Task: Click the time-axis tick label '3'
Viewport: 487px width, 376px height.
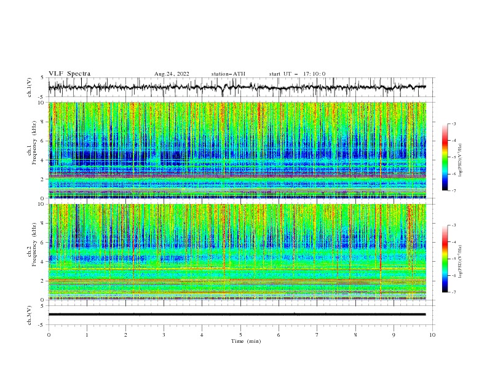Action: [164, 335]
